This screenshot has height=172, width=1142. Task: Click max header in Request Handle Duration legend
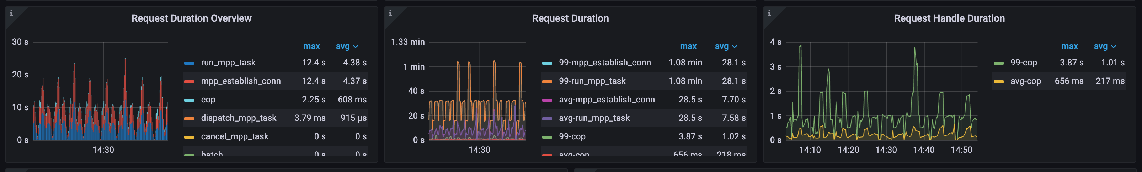coord(1069,47)
